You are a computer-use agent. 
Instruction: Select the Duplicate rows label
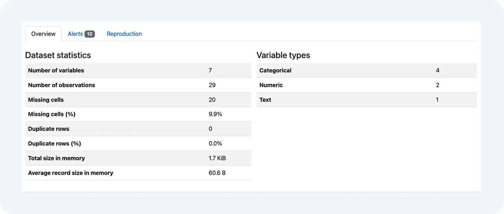point(48,129)
